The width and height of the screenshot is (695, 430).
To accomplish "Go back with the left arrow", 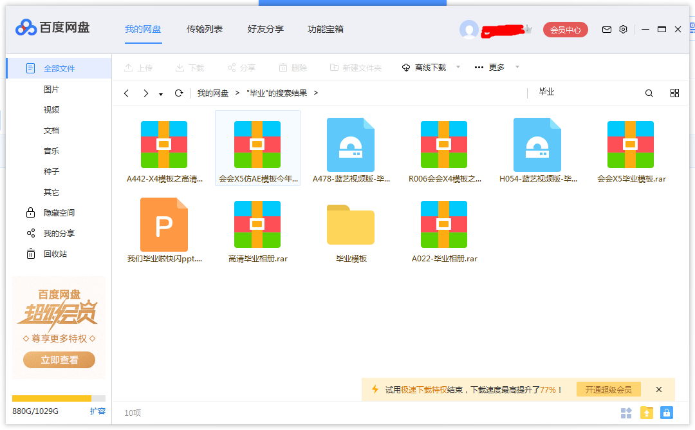I will pyautogui.click(x=126, y=93).
